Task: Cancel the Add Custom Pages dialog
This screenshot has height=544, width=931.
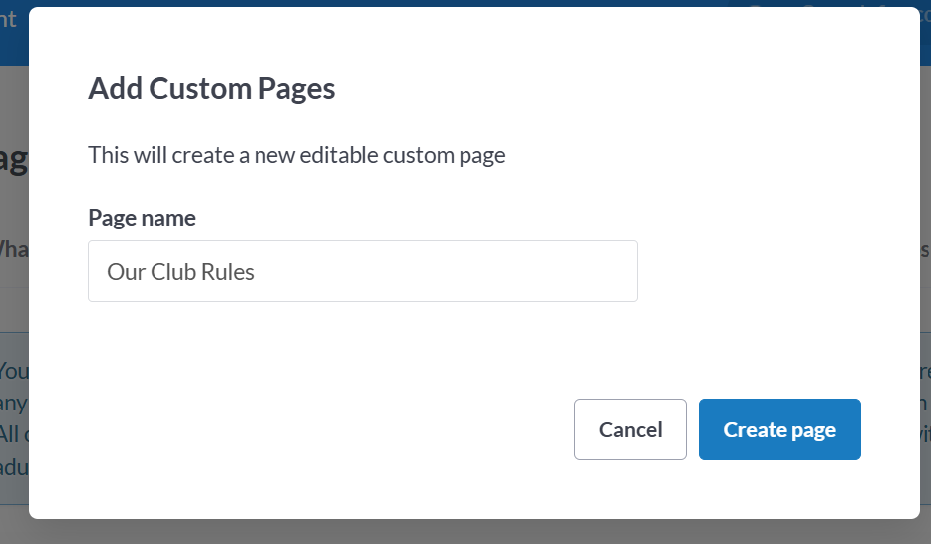Action: coord(630,429)
